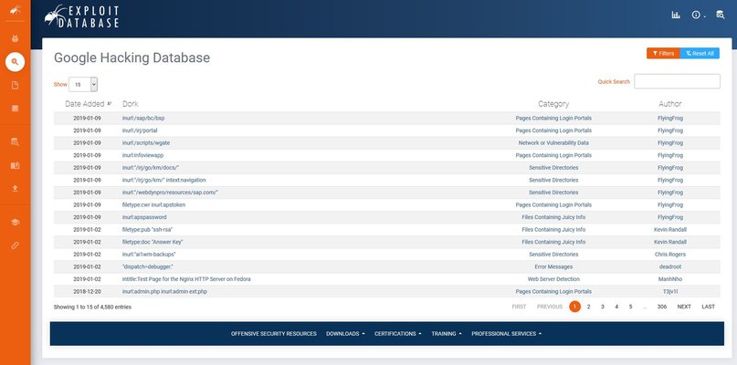Open dork inurl:infoviewapp
The width and height of the screenshot is (737, 365).
[142, 155]
